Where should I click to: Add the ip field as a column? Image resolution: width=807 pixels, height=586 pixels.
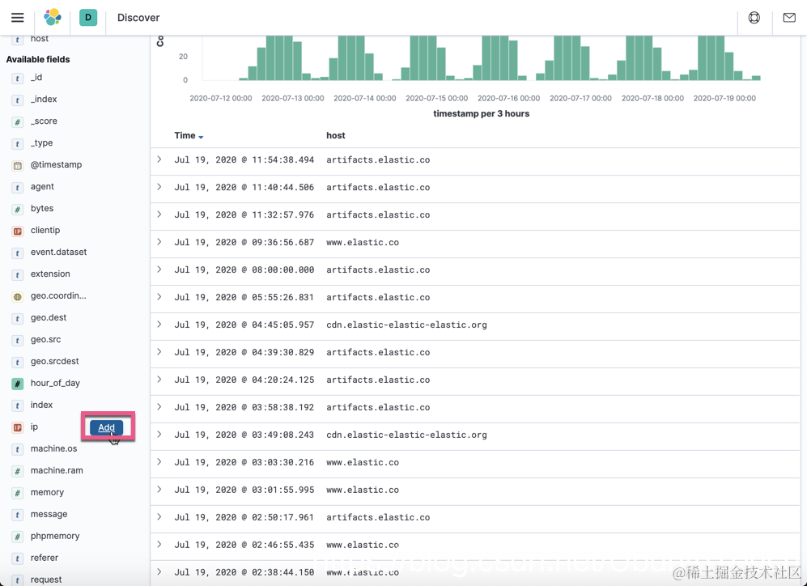click(107, 427)
